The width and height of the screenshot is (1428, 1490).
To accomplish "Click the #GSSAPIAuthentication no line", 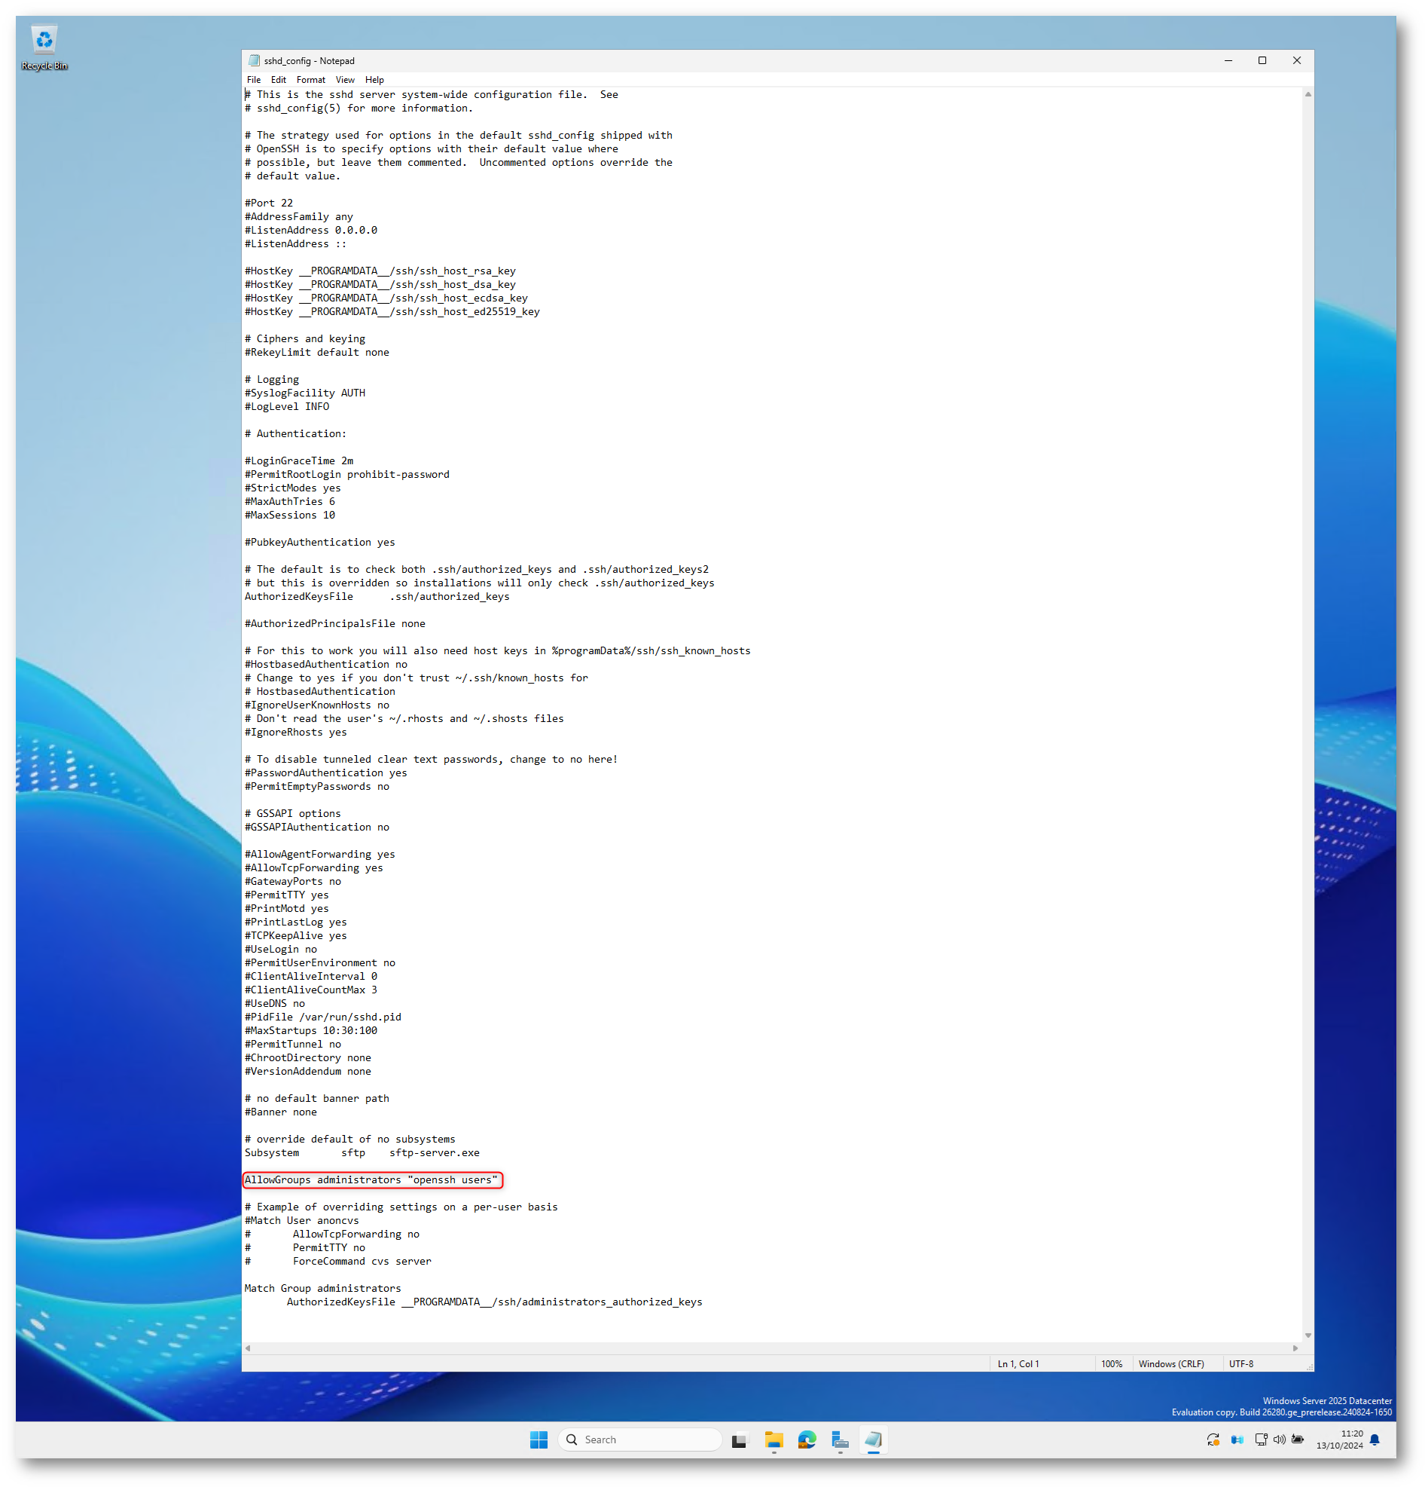I will [317, 828].
